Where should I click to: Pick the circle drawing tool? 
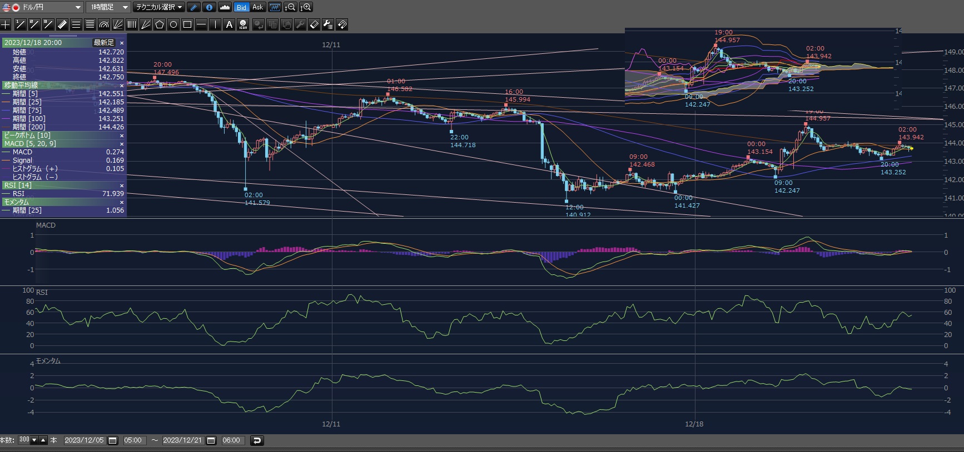[x=173, y=24]
